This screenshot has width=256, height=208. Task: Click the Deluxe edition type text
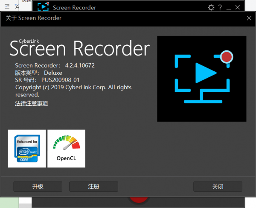[x=53, y=73]
